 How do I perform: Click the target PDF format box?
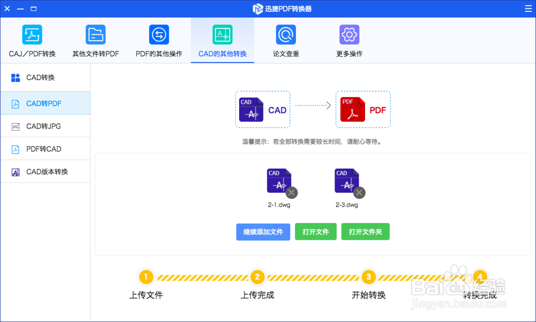pyautogui.click(x=363, y=109)
